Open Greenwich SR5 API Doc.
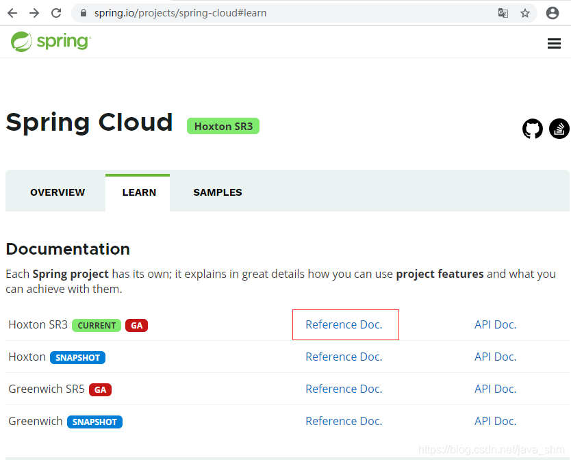 click(495, 389)
